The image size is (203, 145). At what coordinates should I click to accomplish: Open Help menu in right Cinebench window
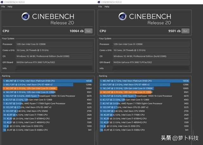pos(107,7)
